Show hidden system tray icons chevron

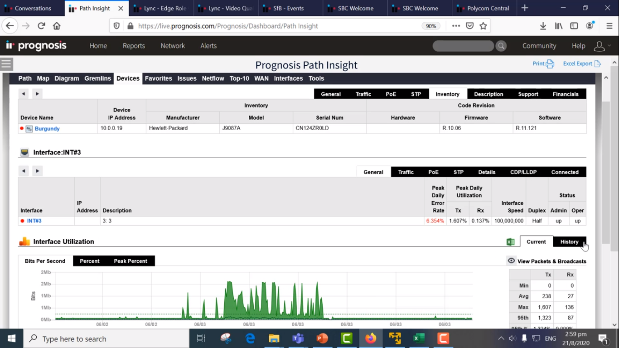click(501, 338)
